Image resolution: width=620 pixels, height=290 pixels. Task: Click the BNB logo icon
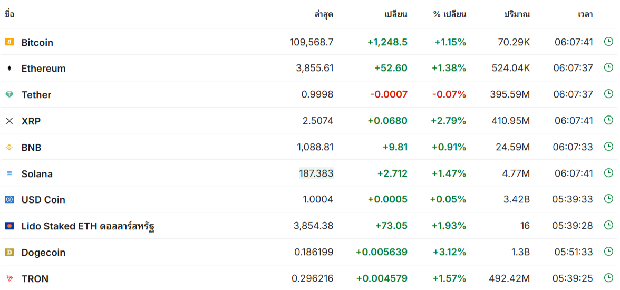tap(9, 147)
